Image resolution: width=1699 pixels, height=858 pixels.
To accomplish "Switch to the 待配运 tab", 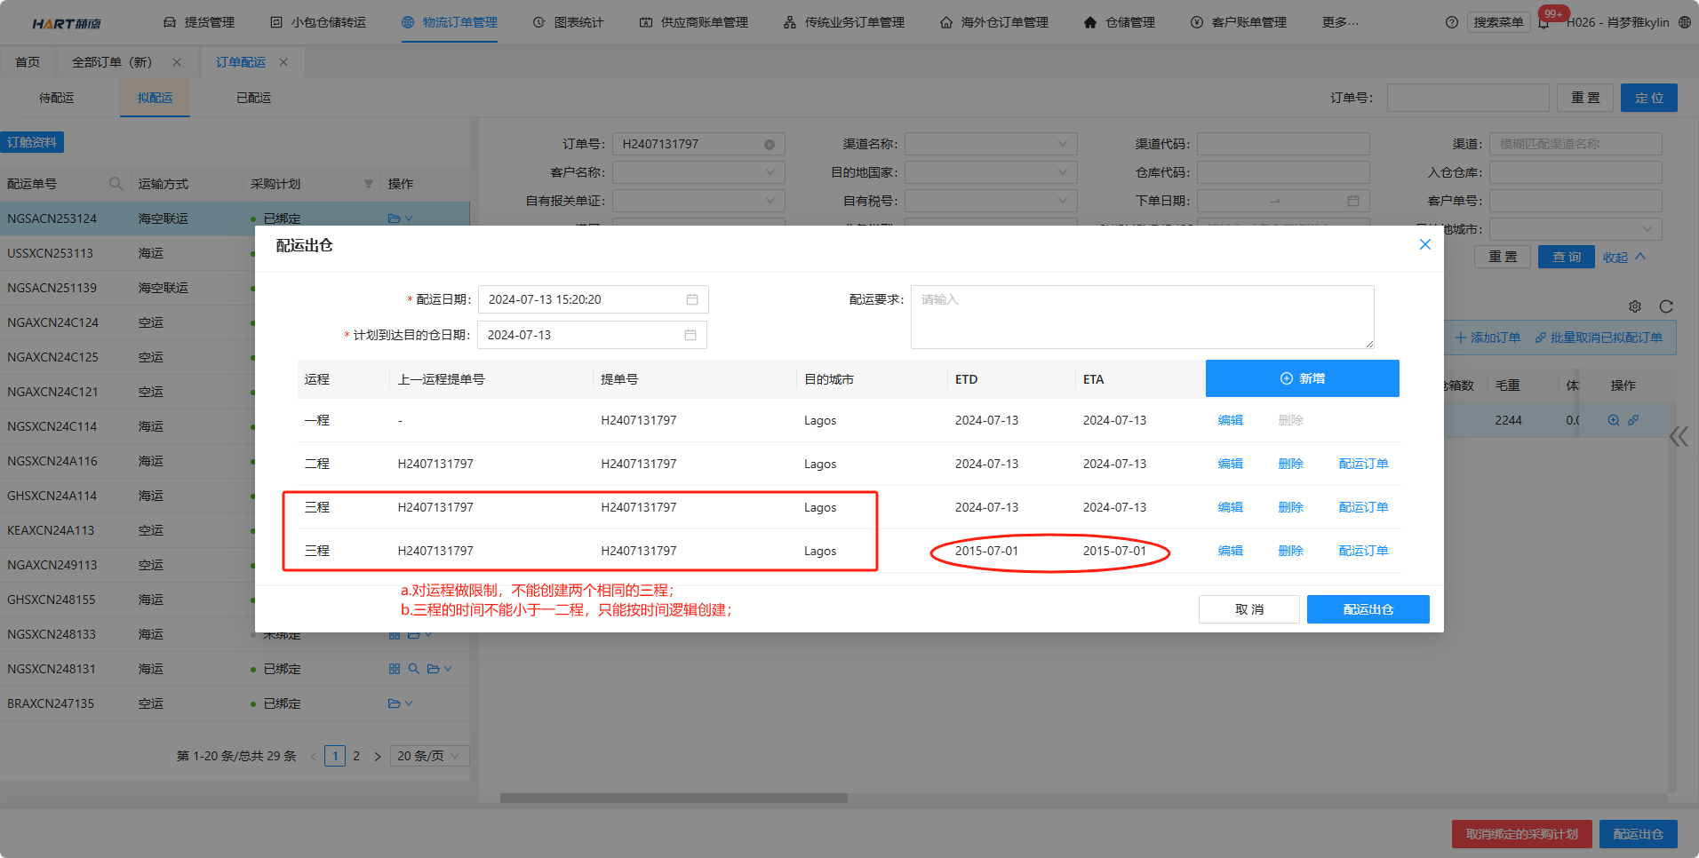I will coord(56,98).
